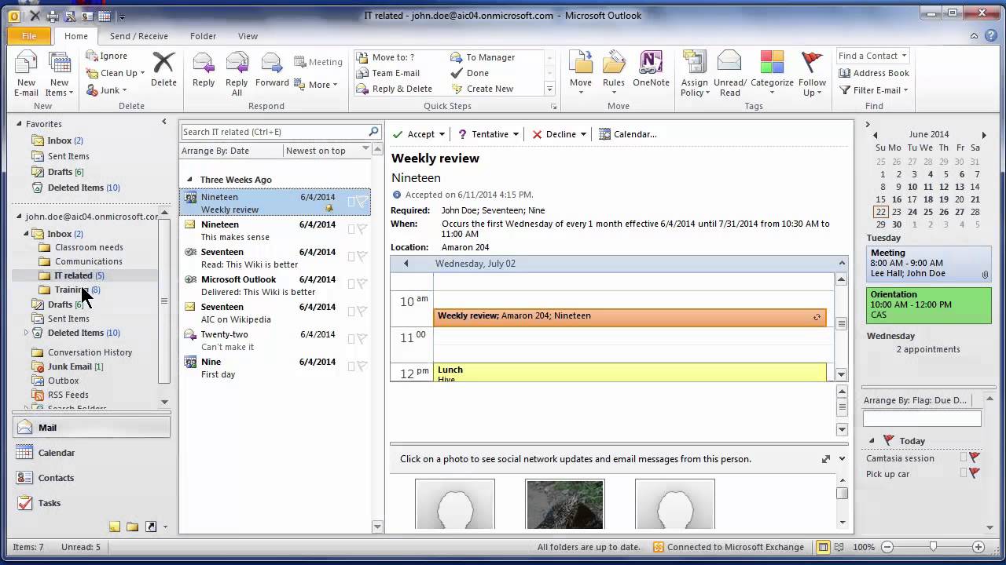Go to previous day in calendar preview
The height and width of the screenshot is (565, 1006).
pyautogui.click(x=406, y=264)
